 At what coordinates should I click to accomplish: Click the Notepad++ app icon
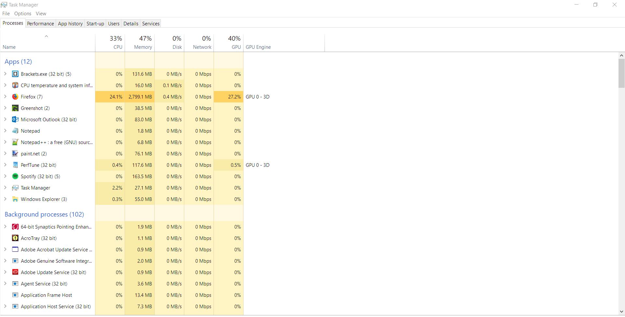tap(15, 142)
